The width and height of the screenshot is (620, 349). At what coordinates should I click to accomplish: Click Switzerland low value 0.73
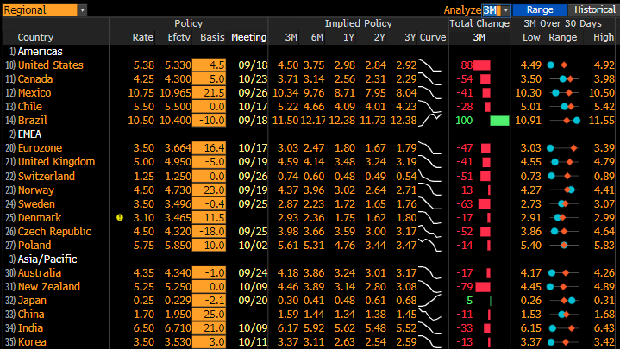pos(530,176)
